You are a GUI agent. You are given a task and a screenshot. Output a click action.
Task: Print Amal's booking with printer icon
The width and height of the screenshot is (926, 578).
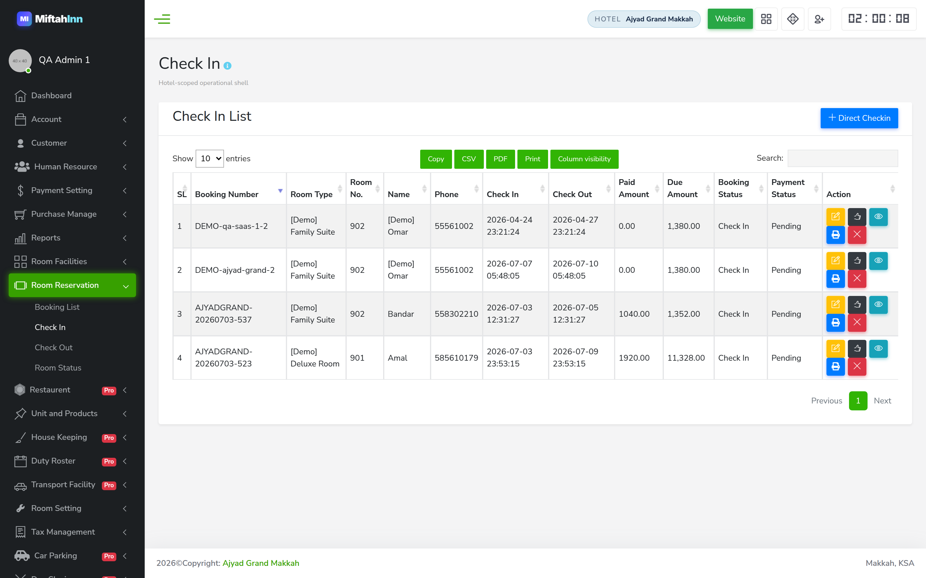[x=835, y=367]
